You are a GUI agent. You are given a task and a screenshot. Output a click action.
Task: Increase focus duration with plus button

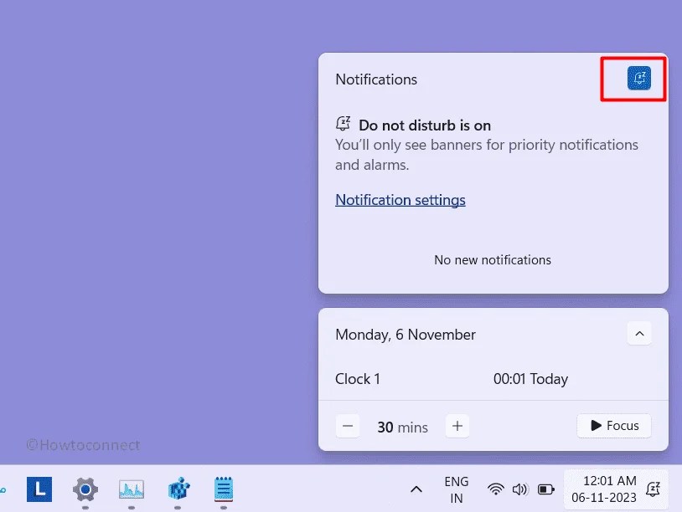(457, 426)
